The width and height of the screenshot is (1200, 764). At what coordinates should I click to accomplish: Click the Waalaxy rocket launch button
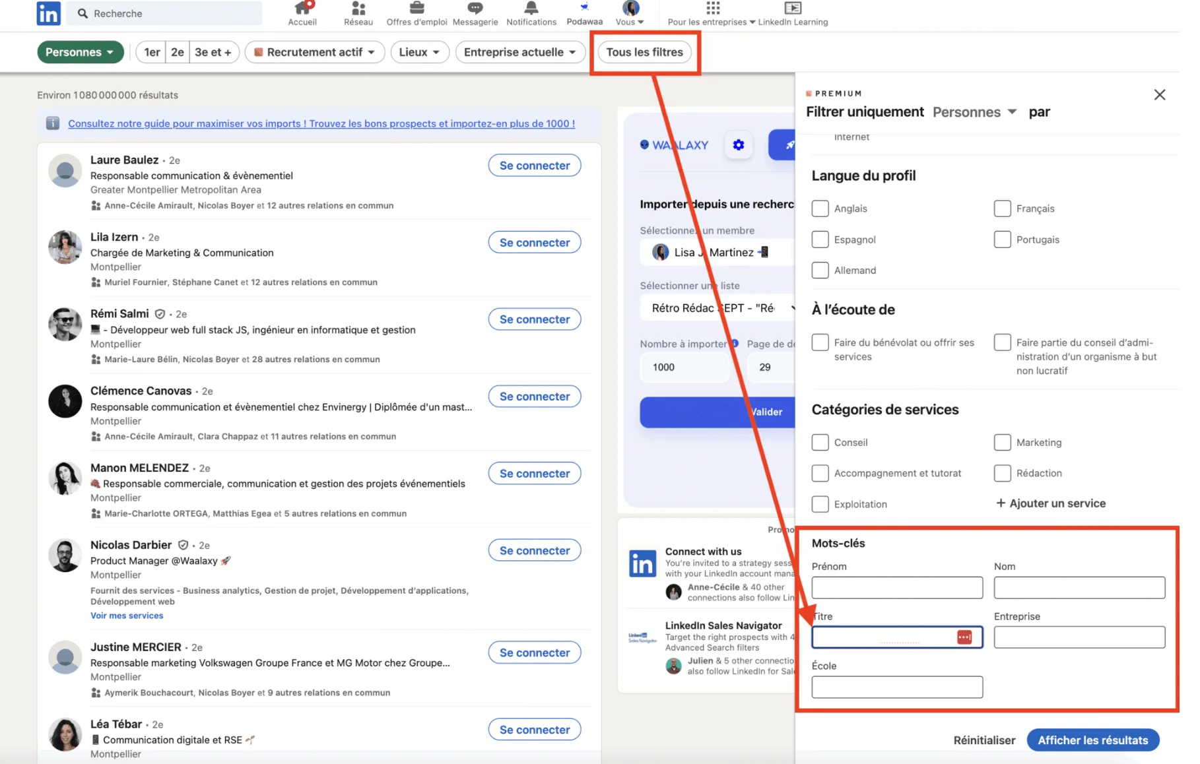(x=783, y=144)
